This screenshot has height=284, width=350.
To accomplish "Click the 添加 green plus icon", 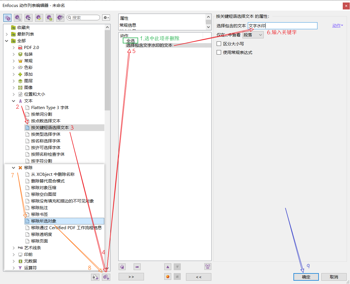I will (x=20, y=74).
